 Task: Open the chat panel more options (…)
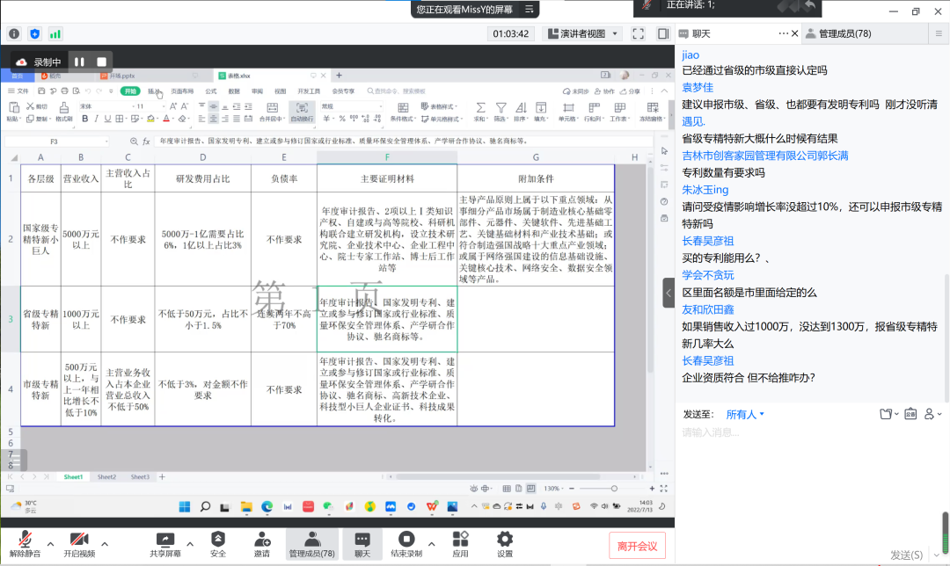click(784, 33)
